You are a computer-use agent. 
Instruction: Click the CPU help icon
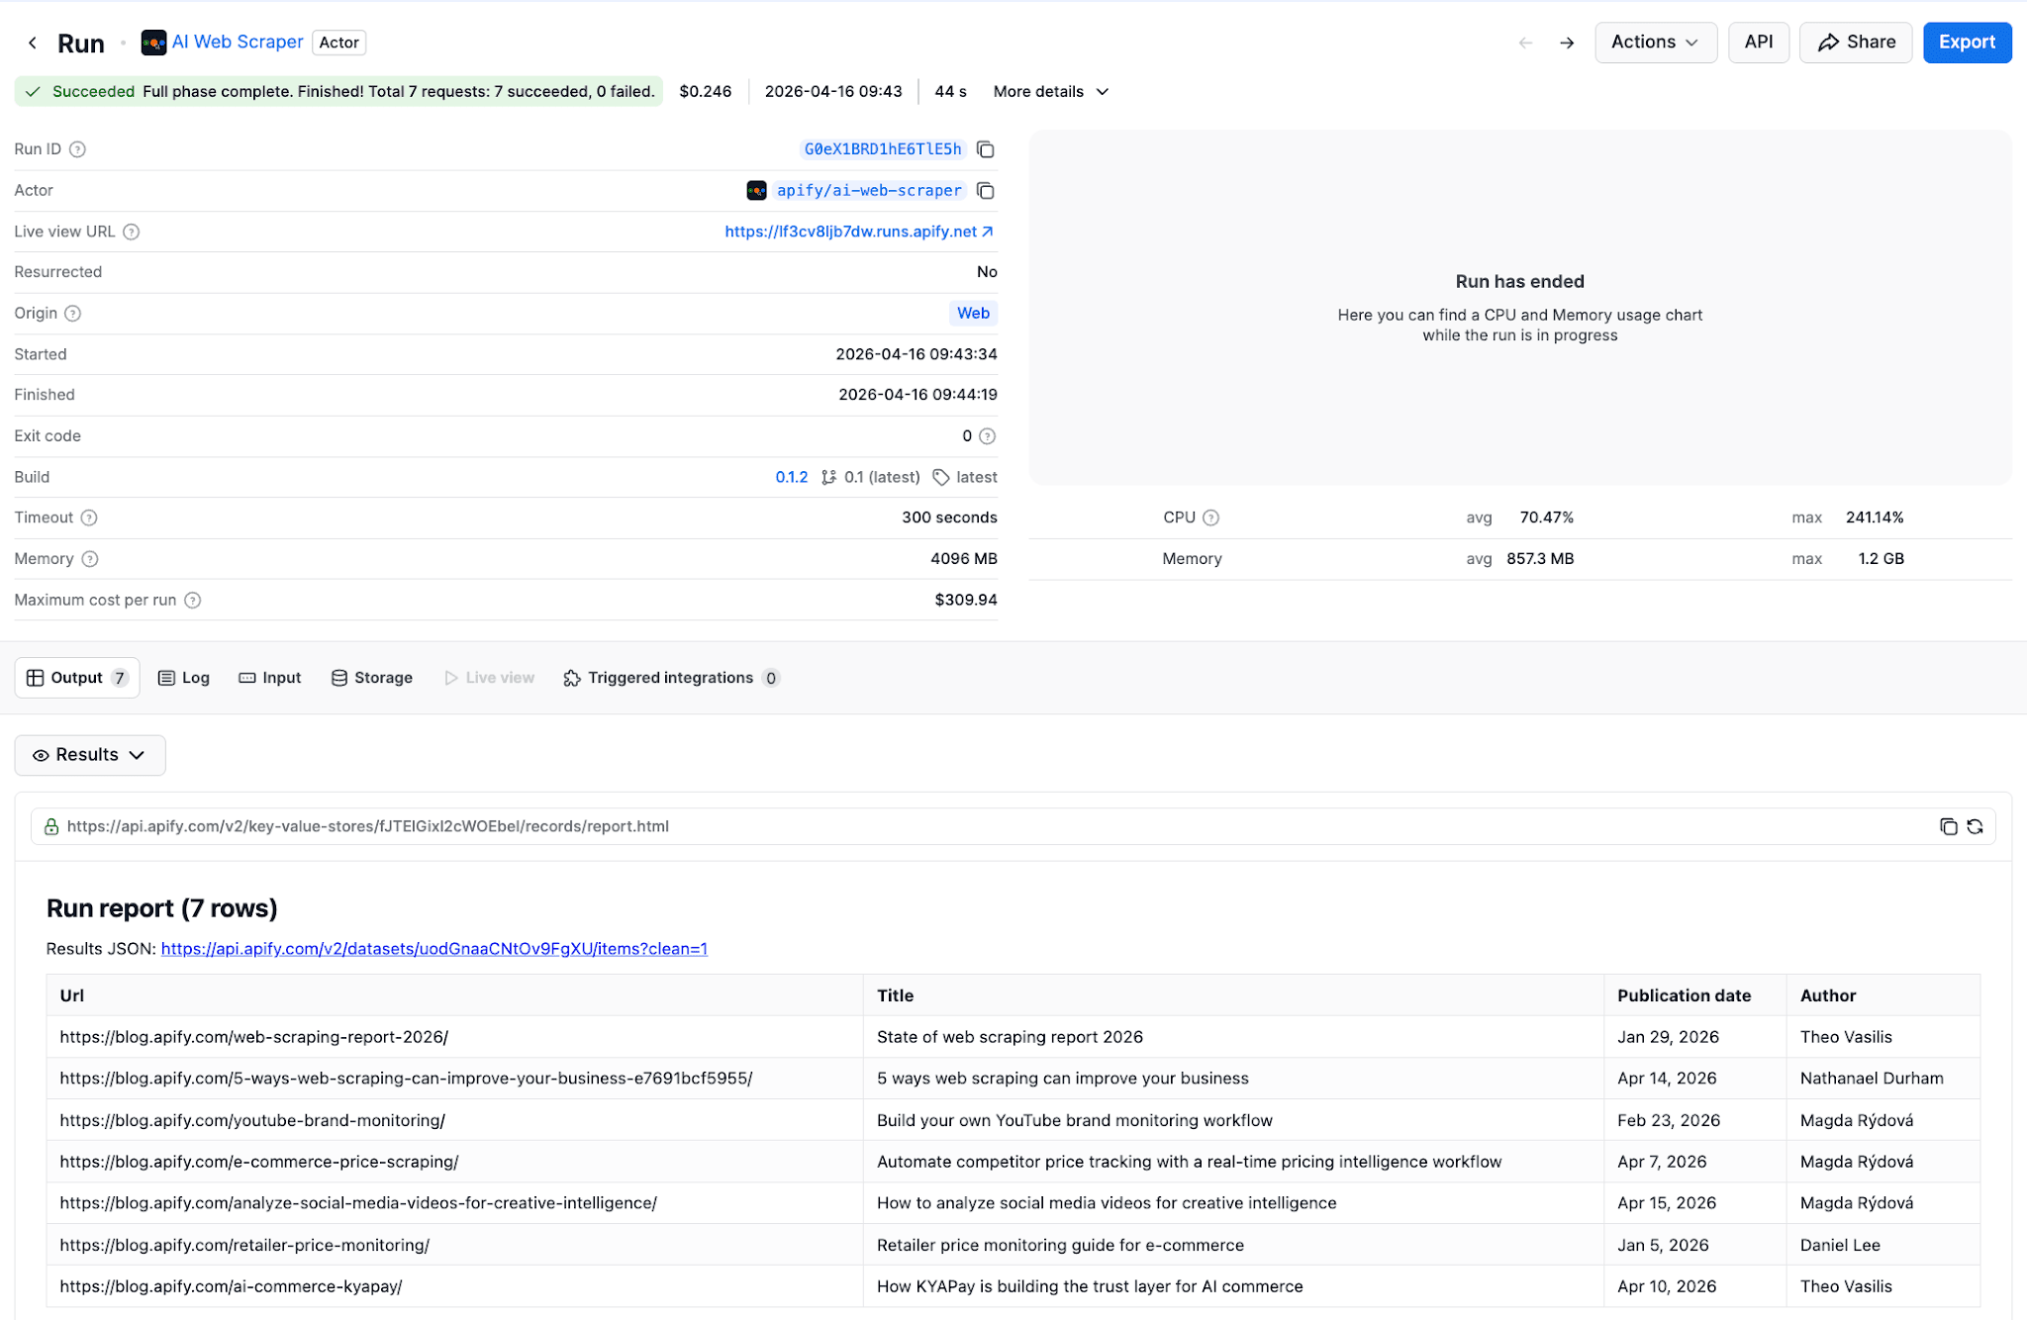pyautogui.click(x=1210, y=518)
